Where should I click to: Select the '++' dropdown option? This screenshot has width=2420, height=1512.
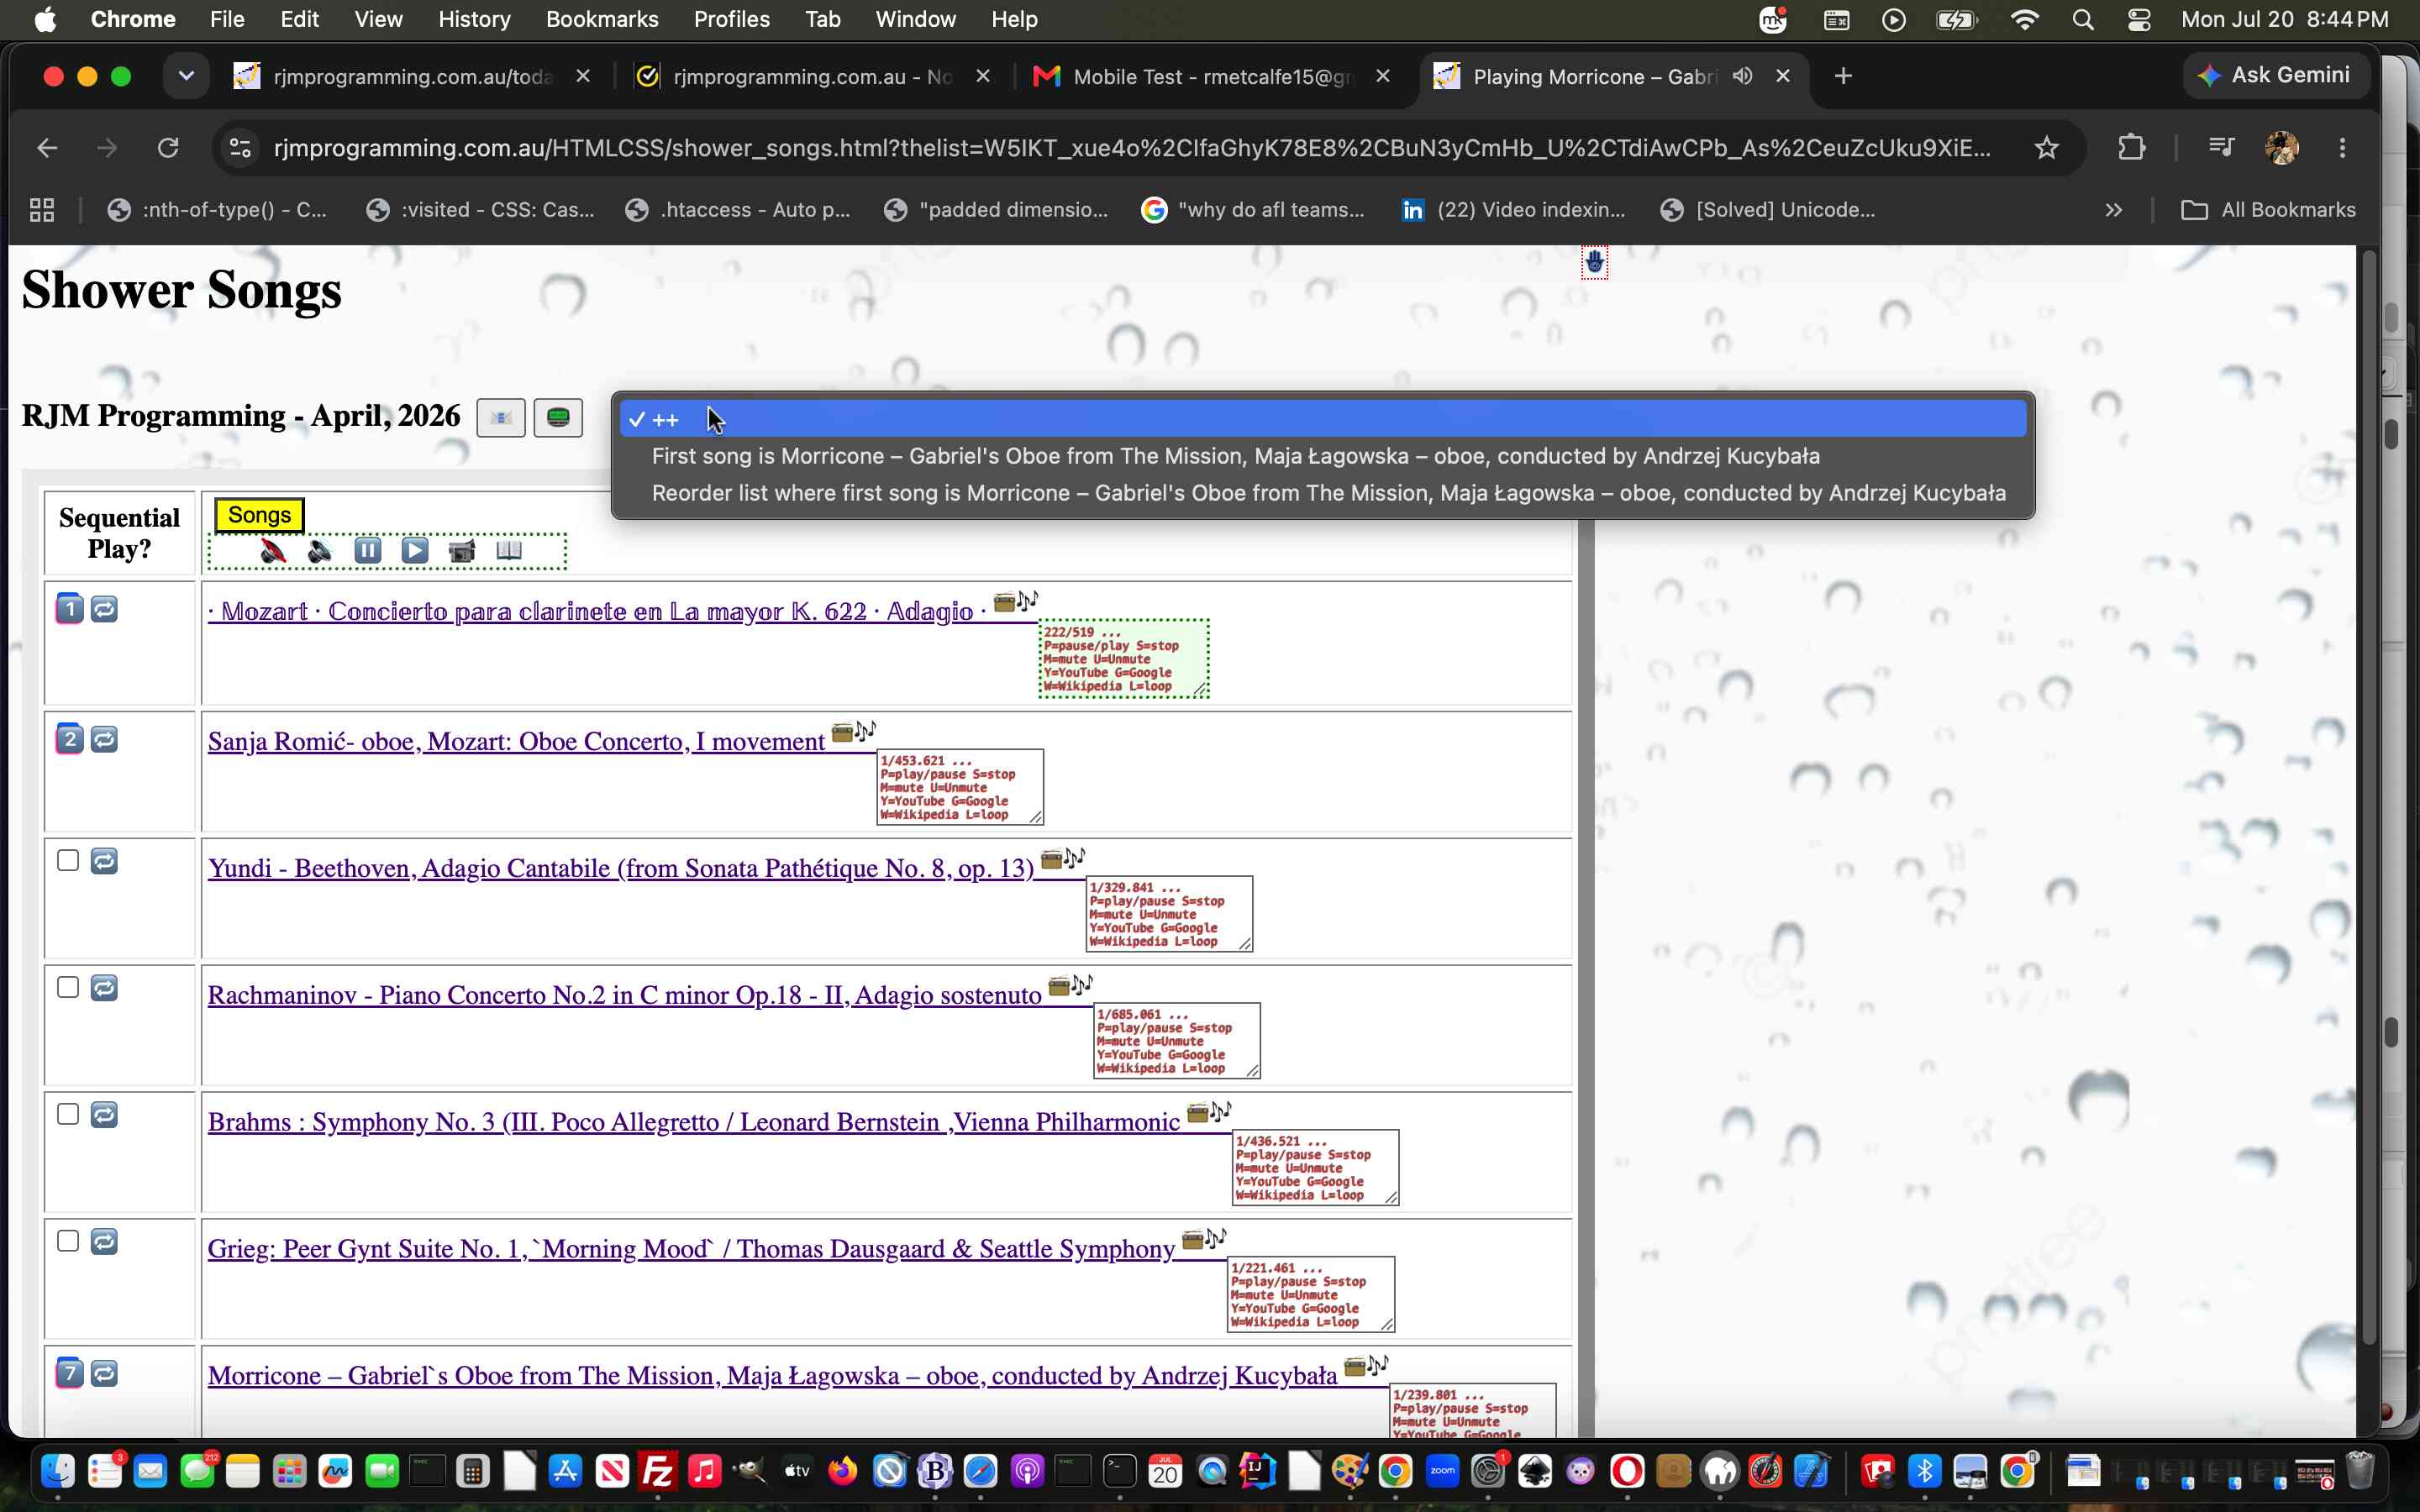point(1323,419)
